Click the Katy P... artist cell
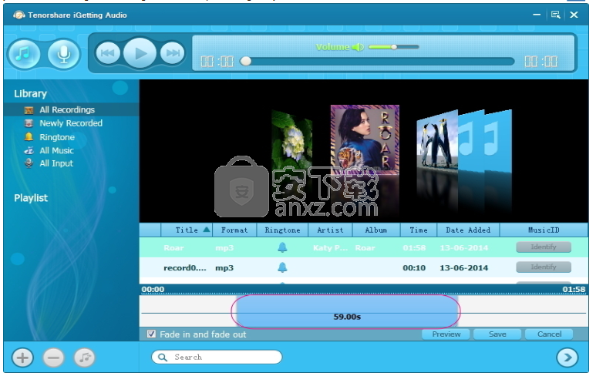 (x=330, y=247)
